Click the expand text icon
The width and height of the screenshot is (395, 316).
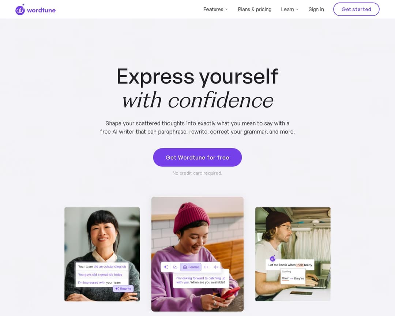click(x=216, y=267)
